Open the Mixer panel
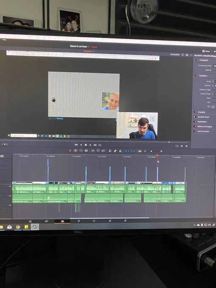The image size is (216, 288). (x=206, y=51)
